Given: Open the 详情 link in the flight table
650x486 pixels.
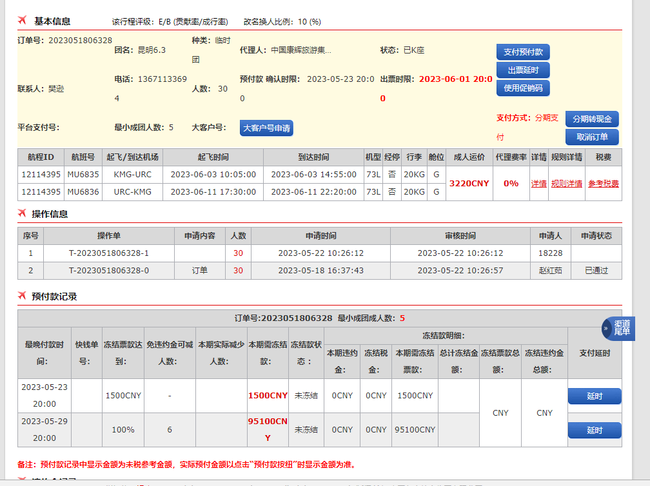Looking at the screenshot, I should 538,184.
